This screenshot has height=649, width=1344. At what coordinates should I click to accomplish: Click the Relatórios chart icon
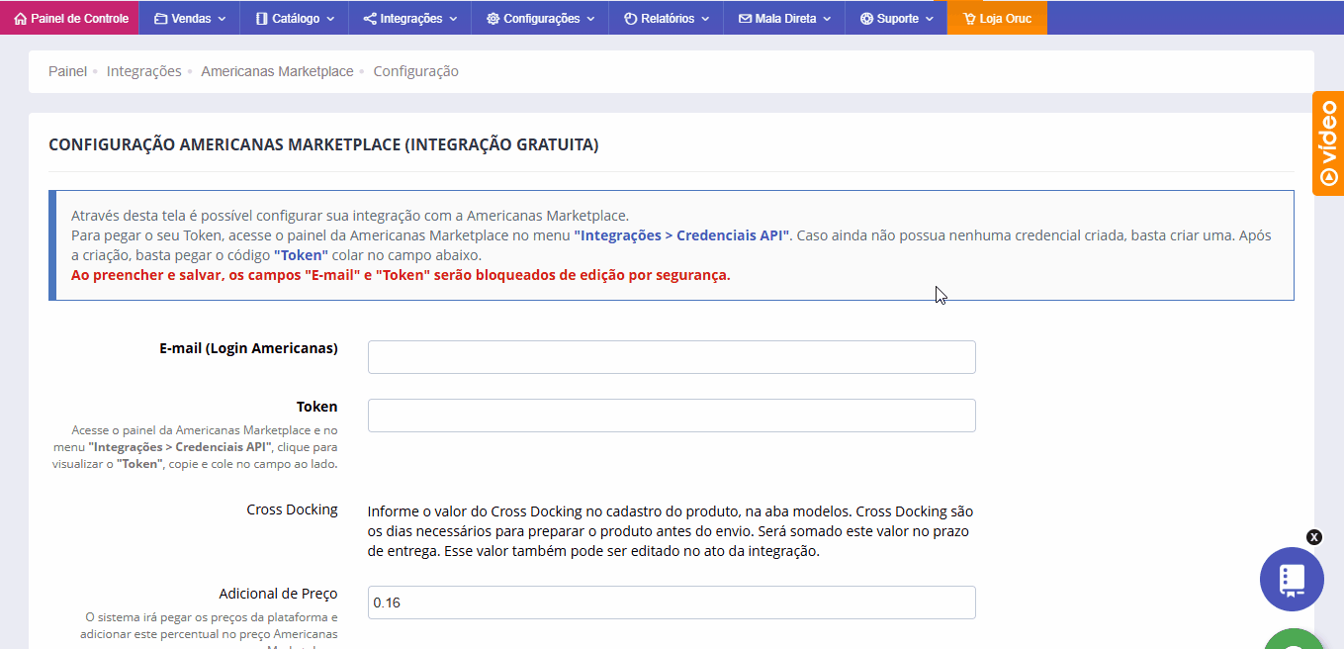click(630, 19)
